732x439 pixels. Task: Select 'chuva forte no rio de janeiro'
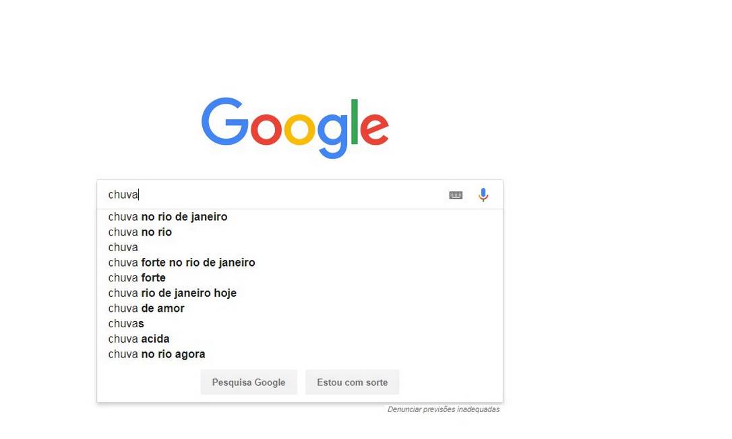pyautogui.click(x=181, y=263)
